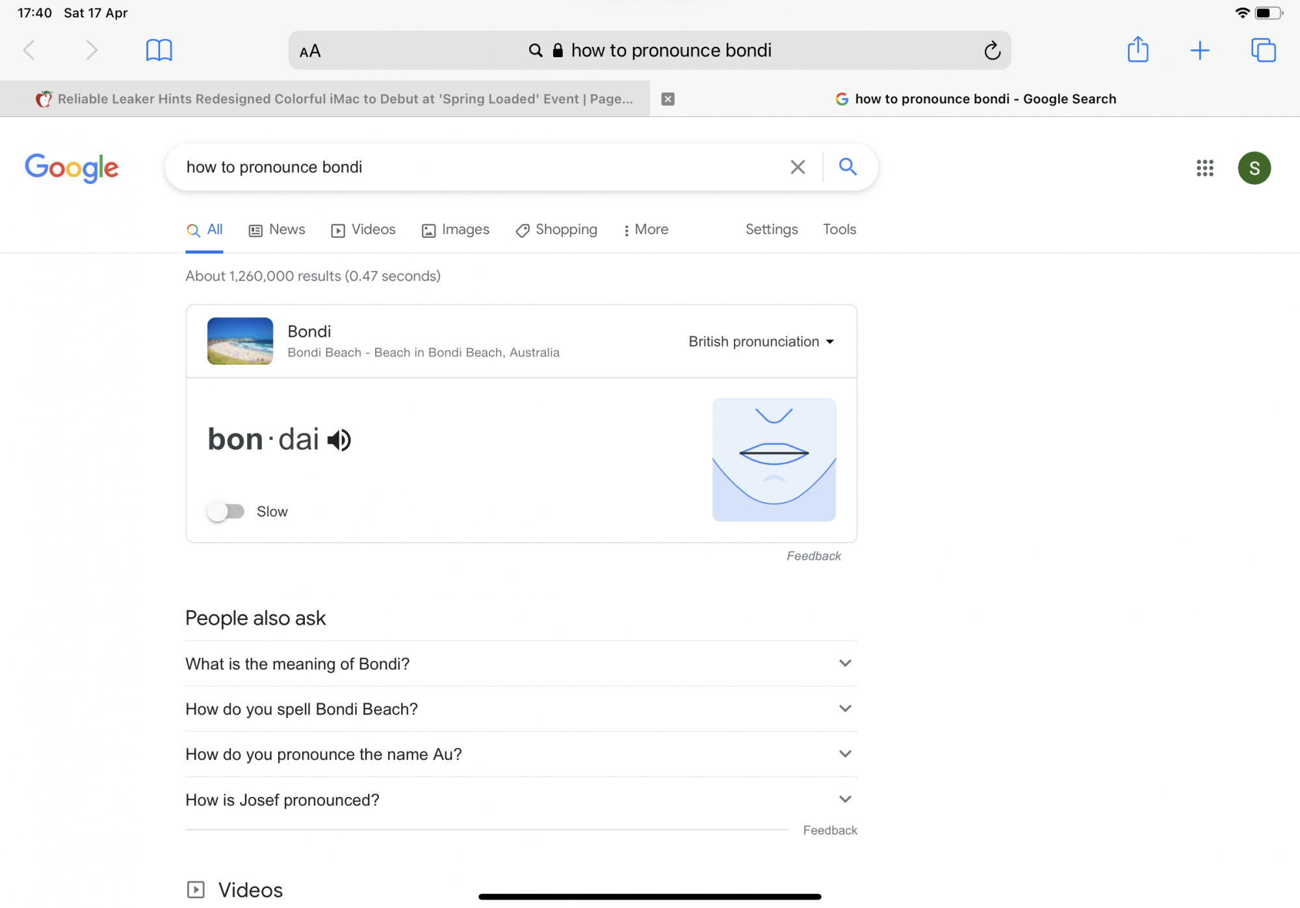Reload the page in address bar
Screen dimensions: 1300x908
coord(992,51)
